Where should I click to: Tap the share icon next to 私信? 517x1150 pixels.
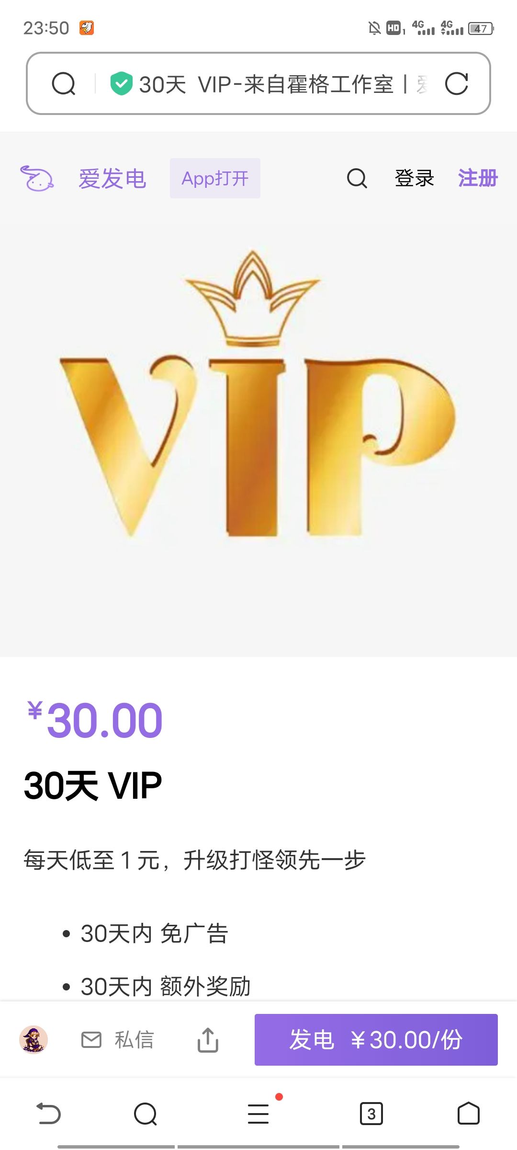(208, 1040)
